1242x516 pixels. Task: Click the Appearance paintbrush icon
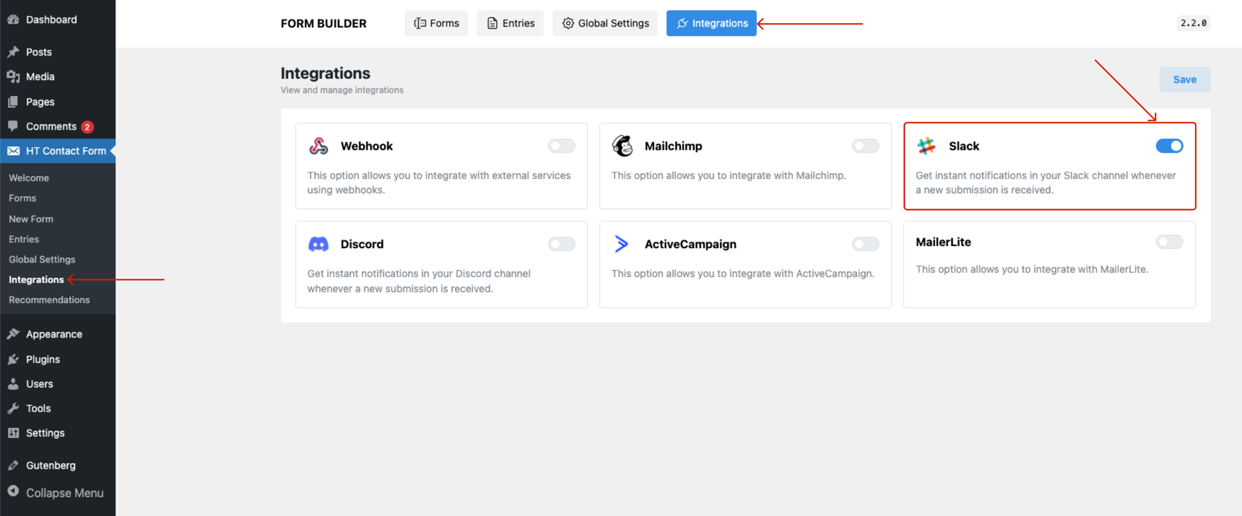(13, 334)
